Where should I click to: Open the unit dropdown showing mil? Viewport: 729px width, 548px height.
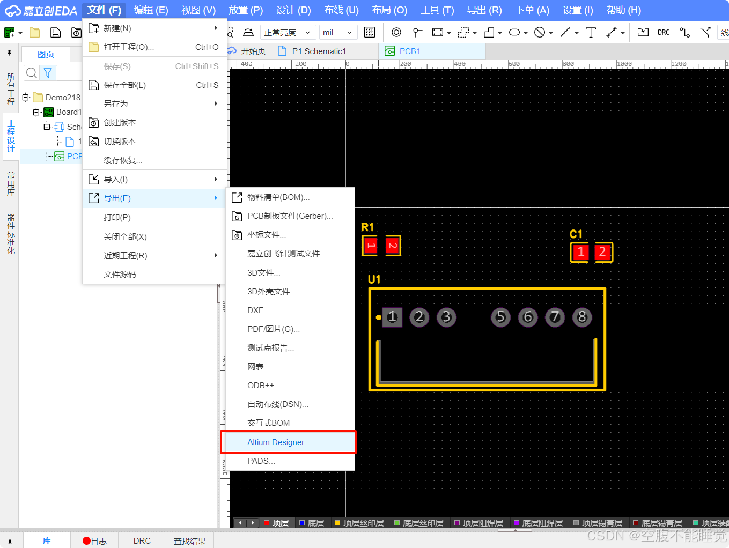338,33
